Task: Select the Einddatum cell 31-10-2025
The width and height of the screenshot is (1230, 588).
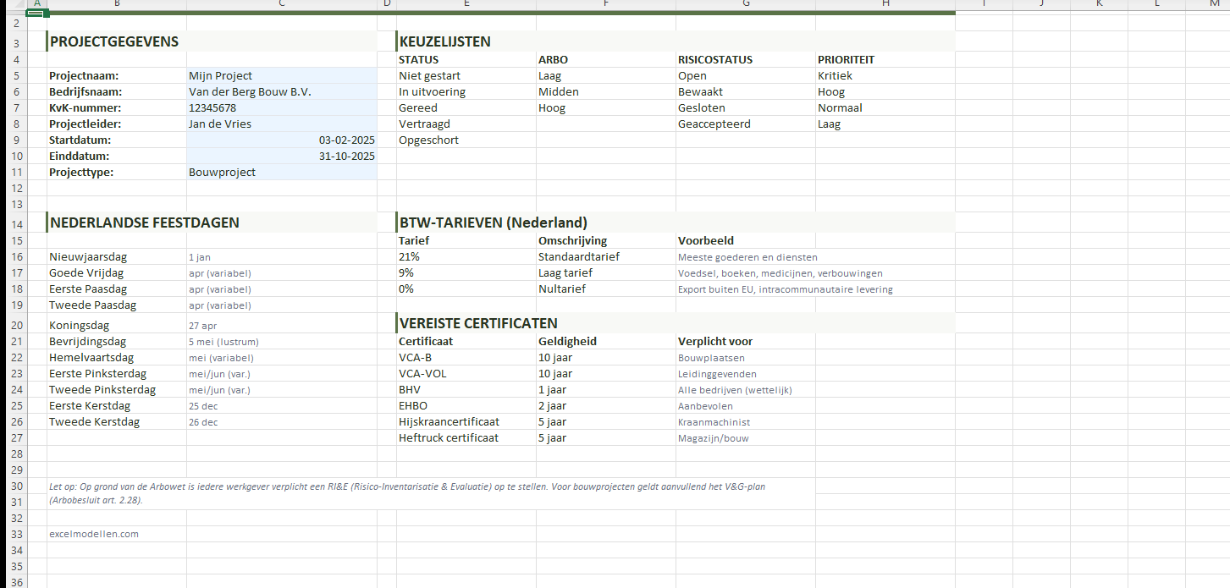Action: [346, 157]
